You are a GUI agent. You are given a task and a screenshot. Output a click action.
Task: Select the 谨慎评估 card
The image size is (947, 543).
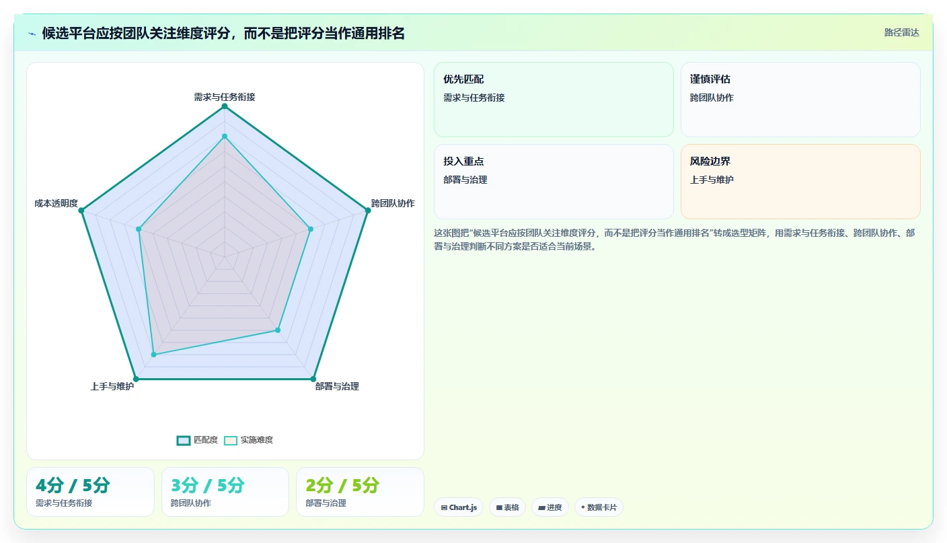[800, 100]
